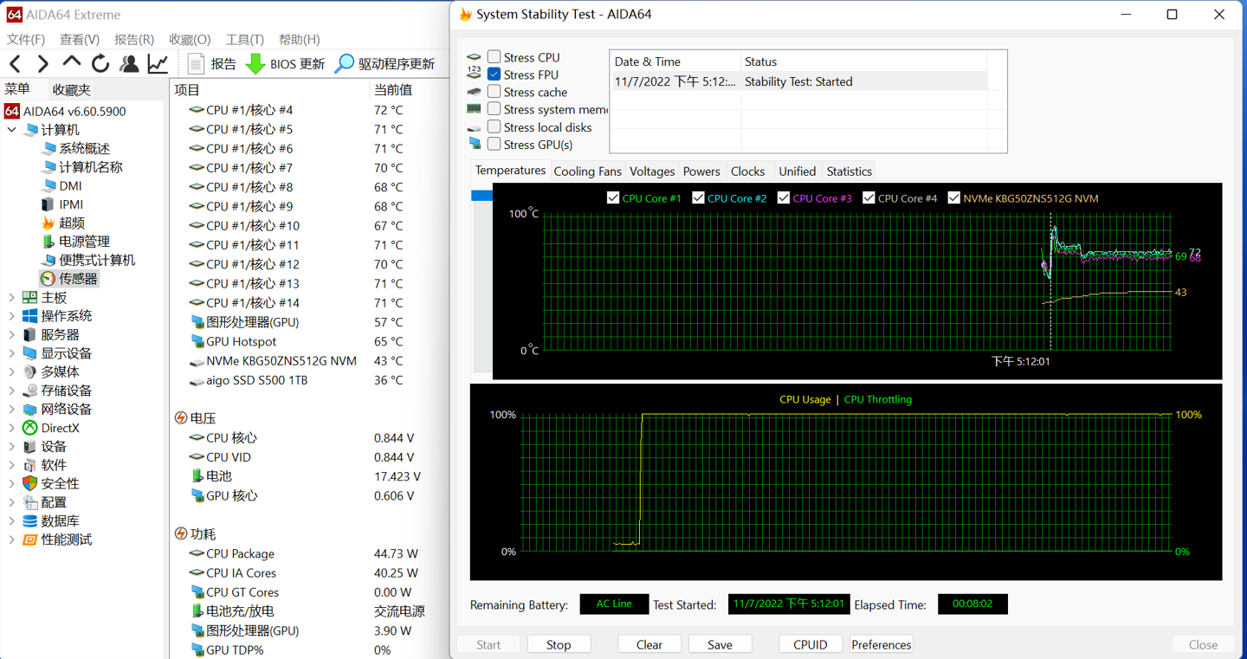Open the 文件(F) menu
Screen dimensions: 1247x659
coord(26,39)
